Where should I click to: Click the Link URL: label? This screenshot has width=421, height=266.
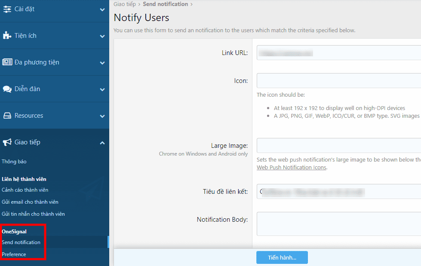[235, 53]
